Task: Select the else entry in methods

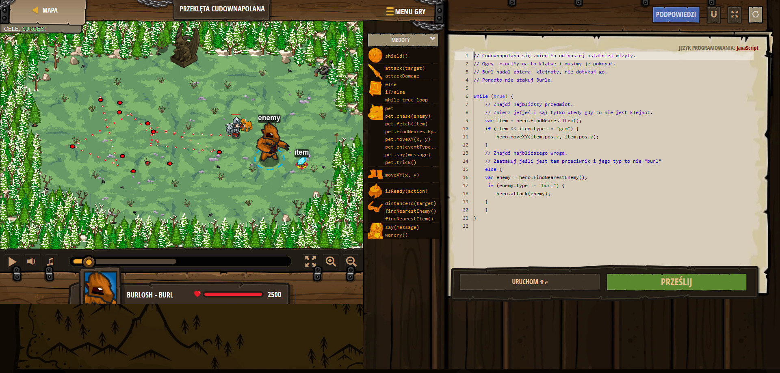Action: 390,84
